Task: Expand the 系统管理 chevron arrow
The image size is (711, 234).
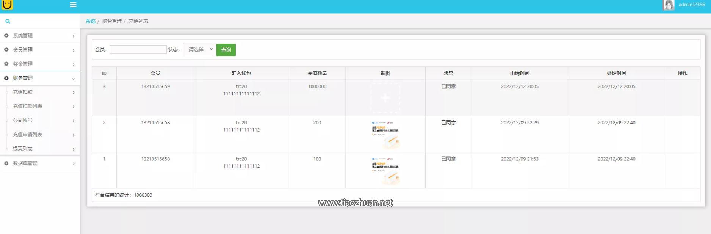Action: tap(73, 36)
